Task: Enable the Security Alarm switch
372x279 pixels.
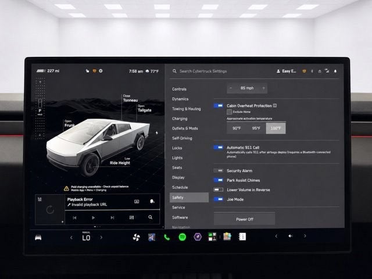Action: pyautogui.click(x=219, y=170)
